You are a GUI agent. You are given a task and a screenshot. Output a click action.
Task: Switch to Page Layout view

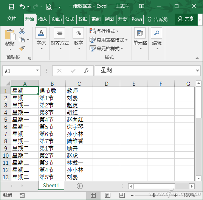pyautogui.click(x=108, y=195)
